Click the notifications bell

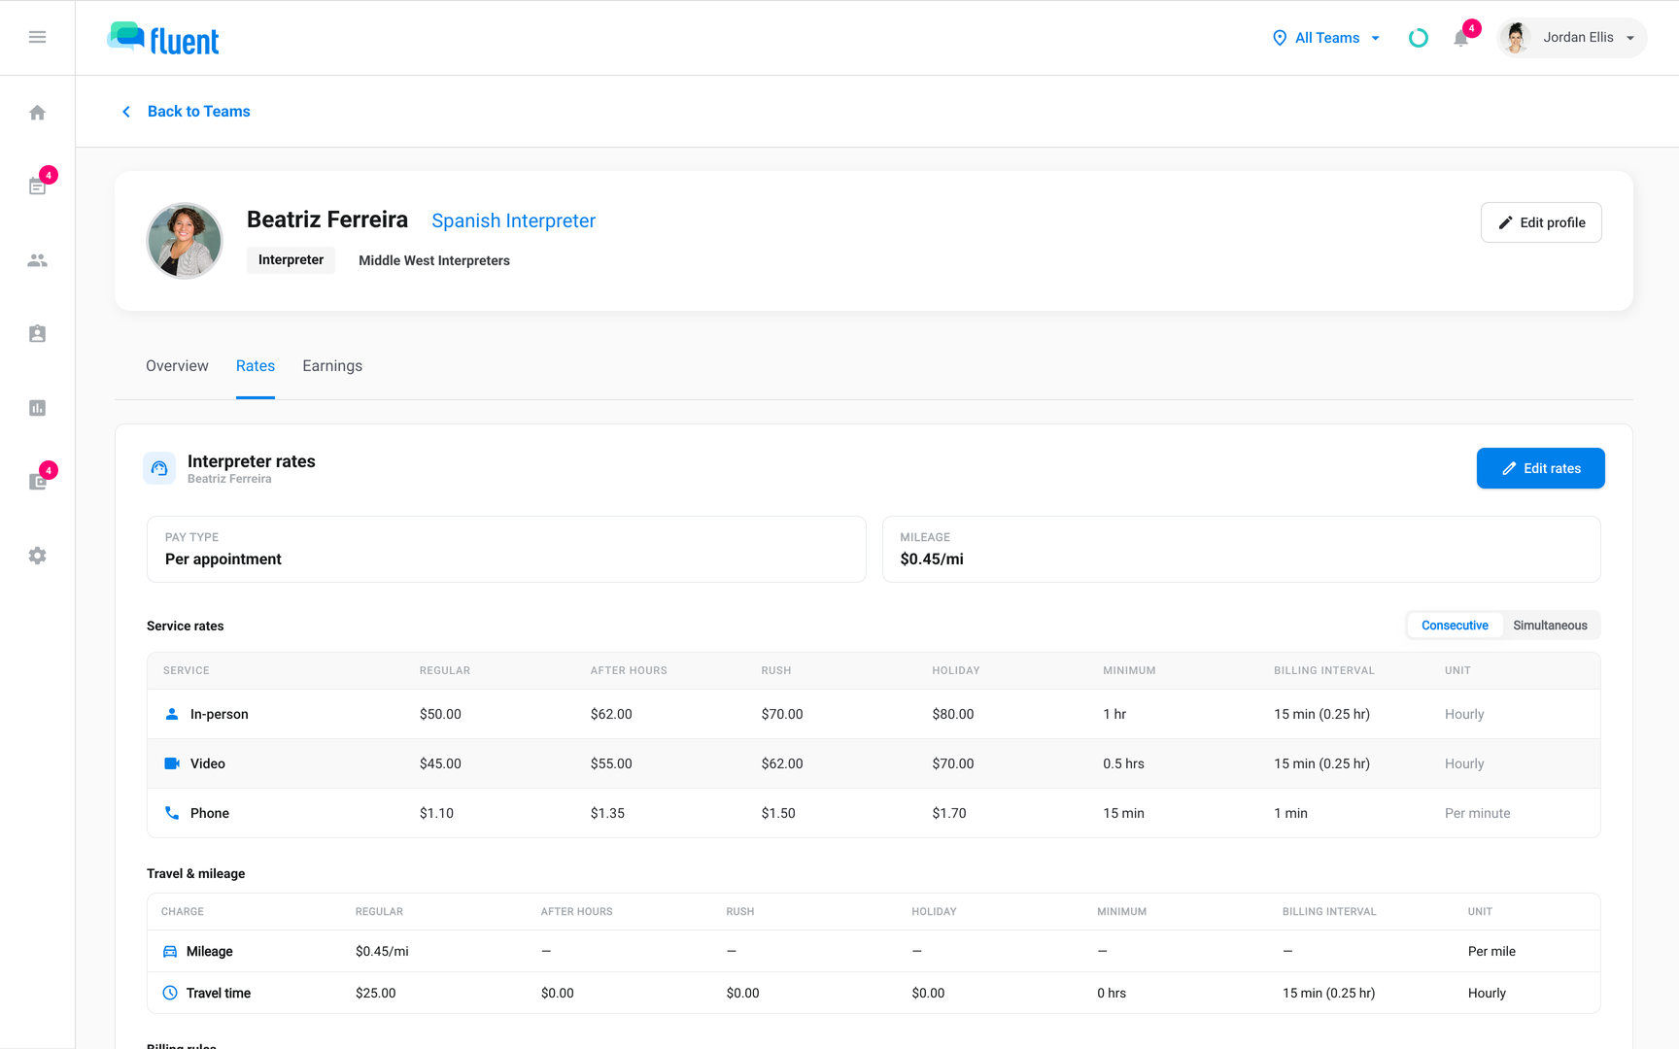1460,38
